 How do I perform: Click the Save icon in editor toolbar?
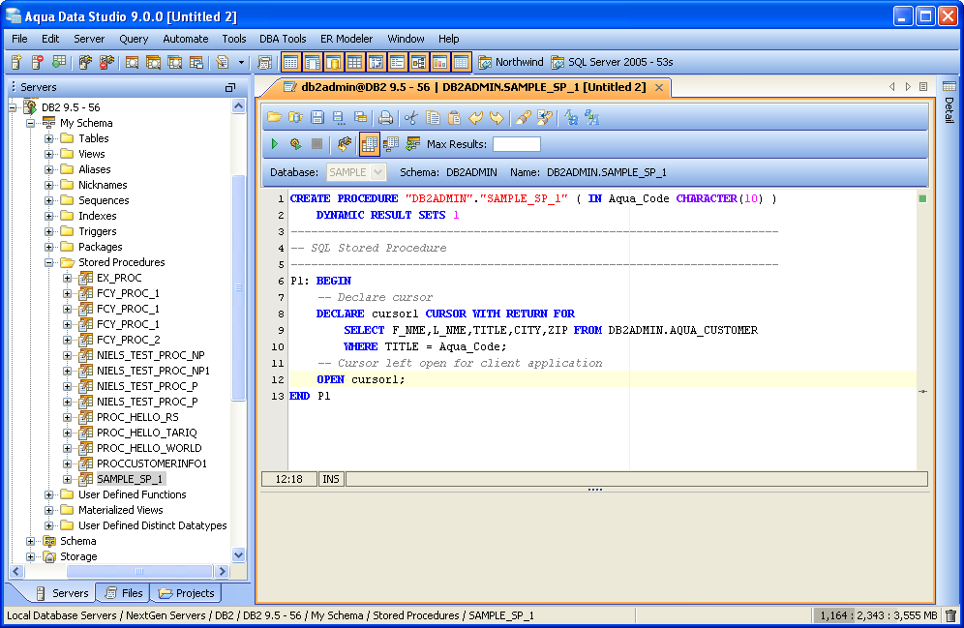317,117
